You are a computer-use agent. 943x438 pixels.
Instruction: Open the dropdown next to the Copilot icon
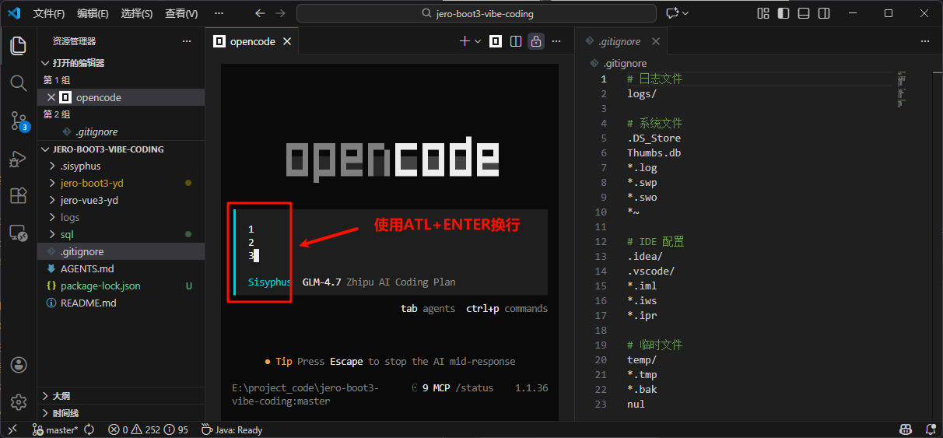click(x=685, y=13)
